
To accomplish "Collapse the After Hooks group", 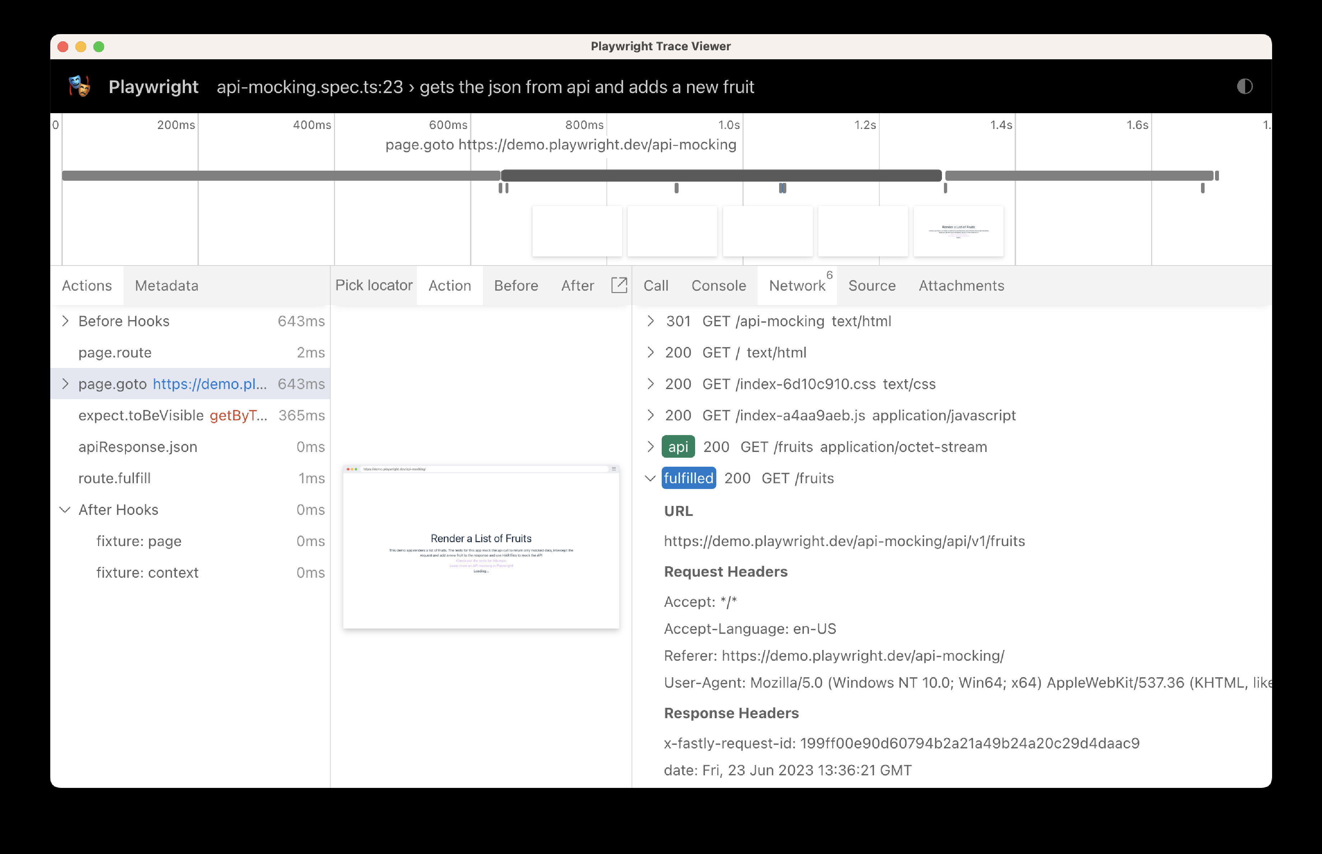I will 65,509.
